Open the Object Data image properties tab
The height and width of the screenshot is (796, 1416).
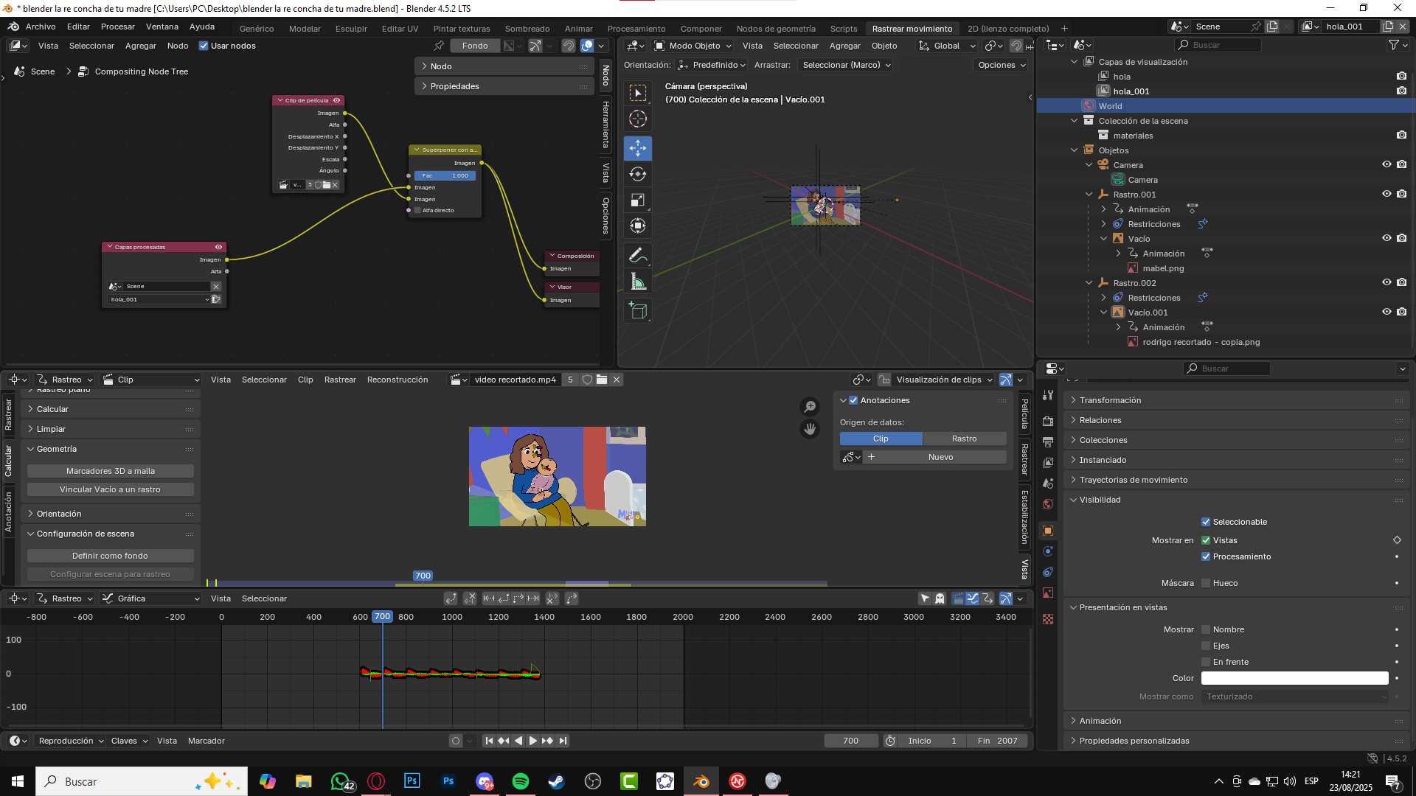coord(1048,593)
